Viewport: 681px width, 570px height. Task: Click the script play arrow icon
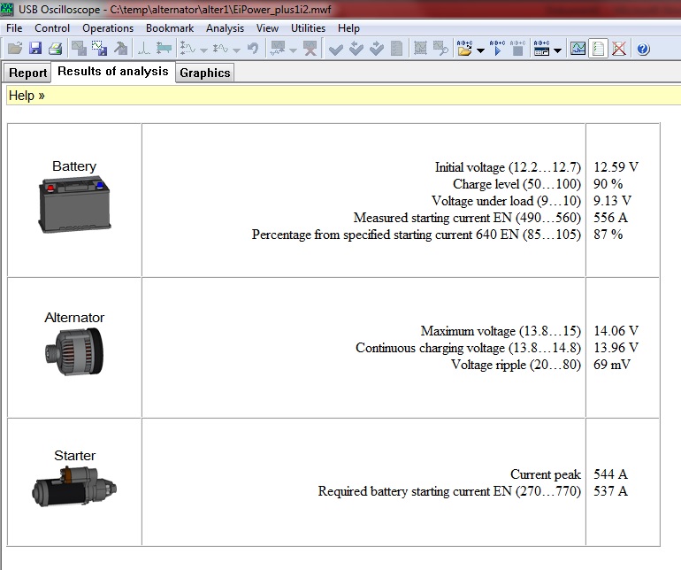tap(496, 50)
